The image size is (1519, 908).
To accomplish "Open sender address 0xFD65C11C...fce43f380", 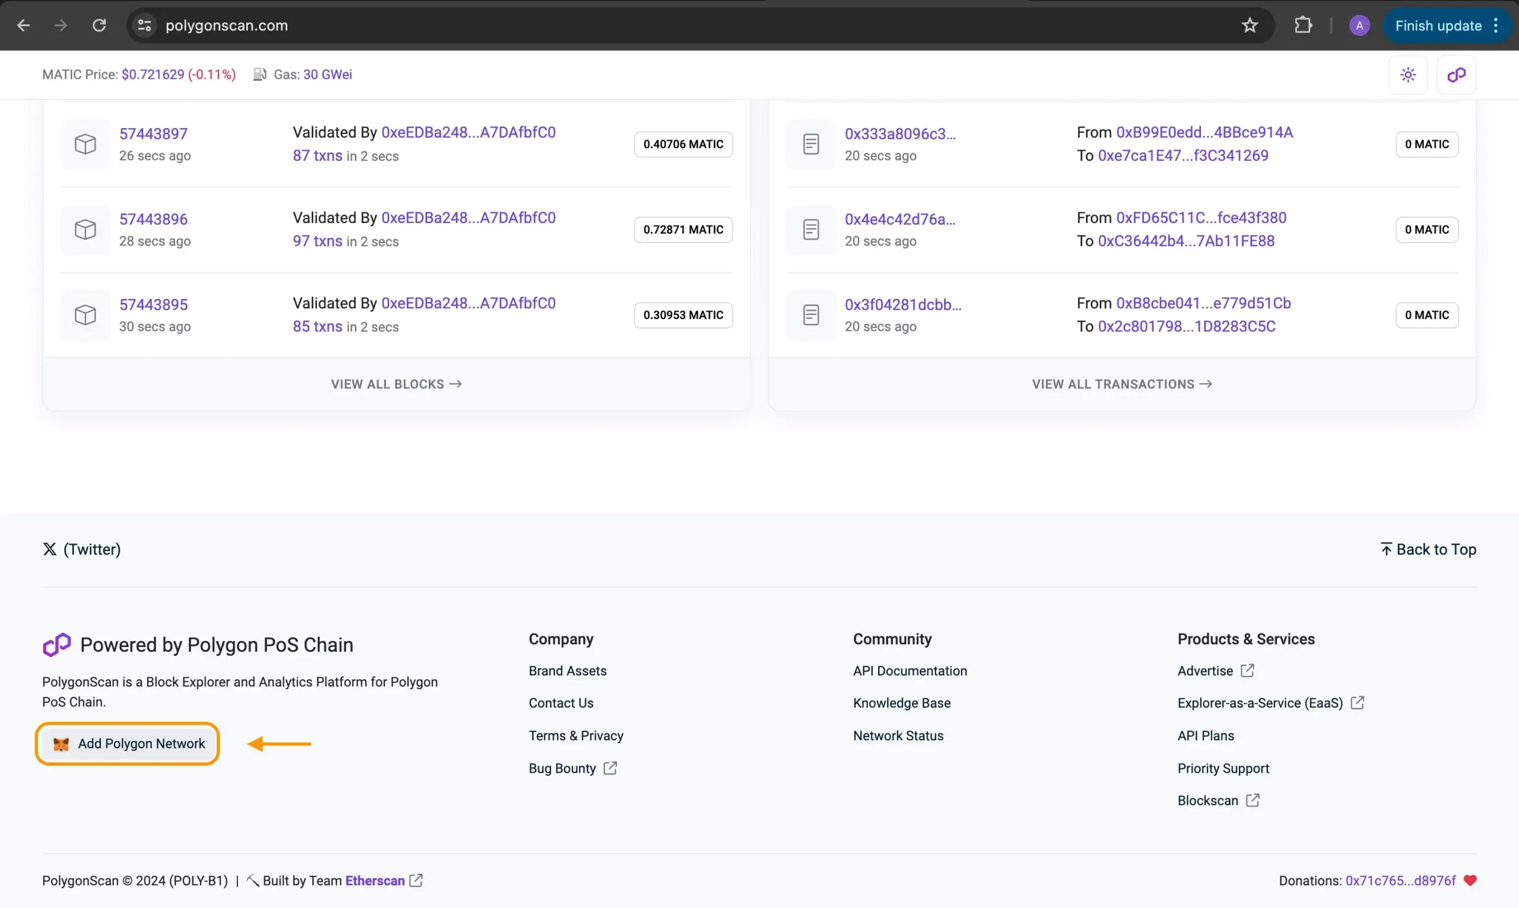I will (1201, 218).
